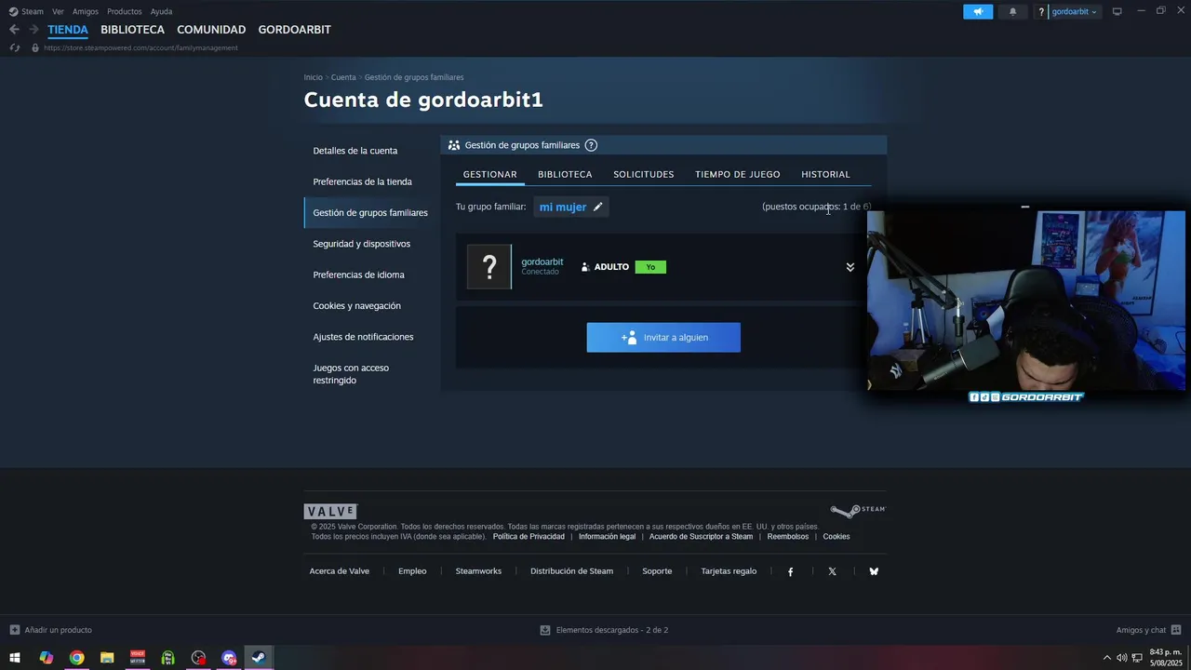
Task: Select the TIEMPO DE JUEGO tab
Action: click(x=738, y=174)
